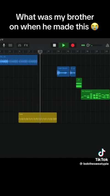Select the yellow drummer region
The height and width of the screenshot is (196, 110).
coord(38,117)
